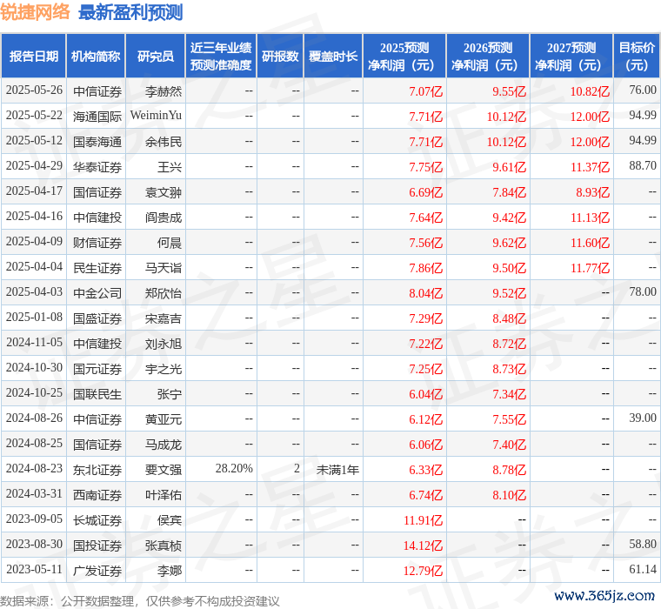Screen dimensions: 661x609
Task: Select researcher 叶泽佑
Action: pos(164,495)
